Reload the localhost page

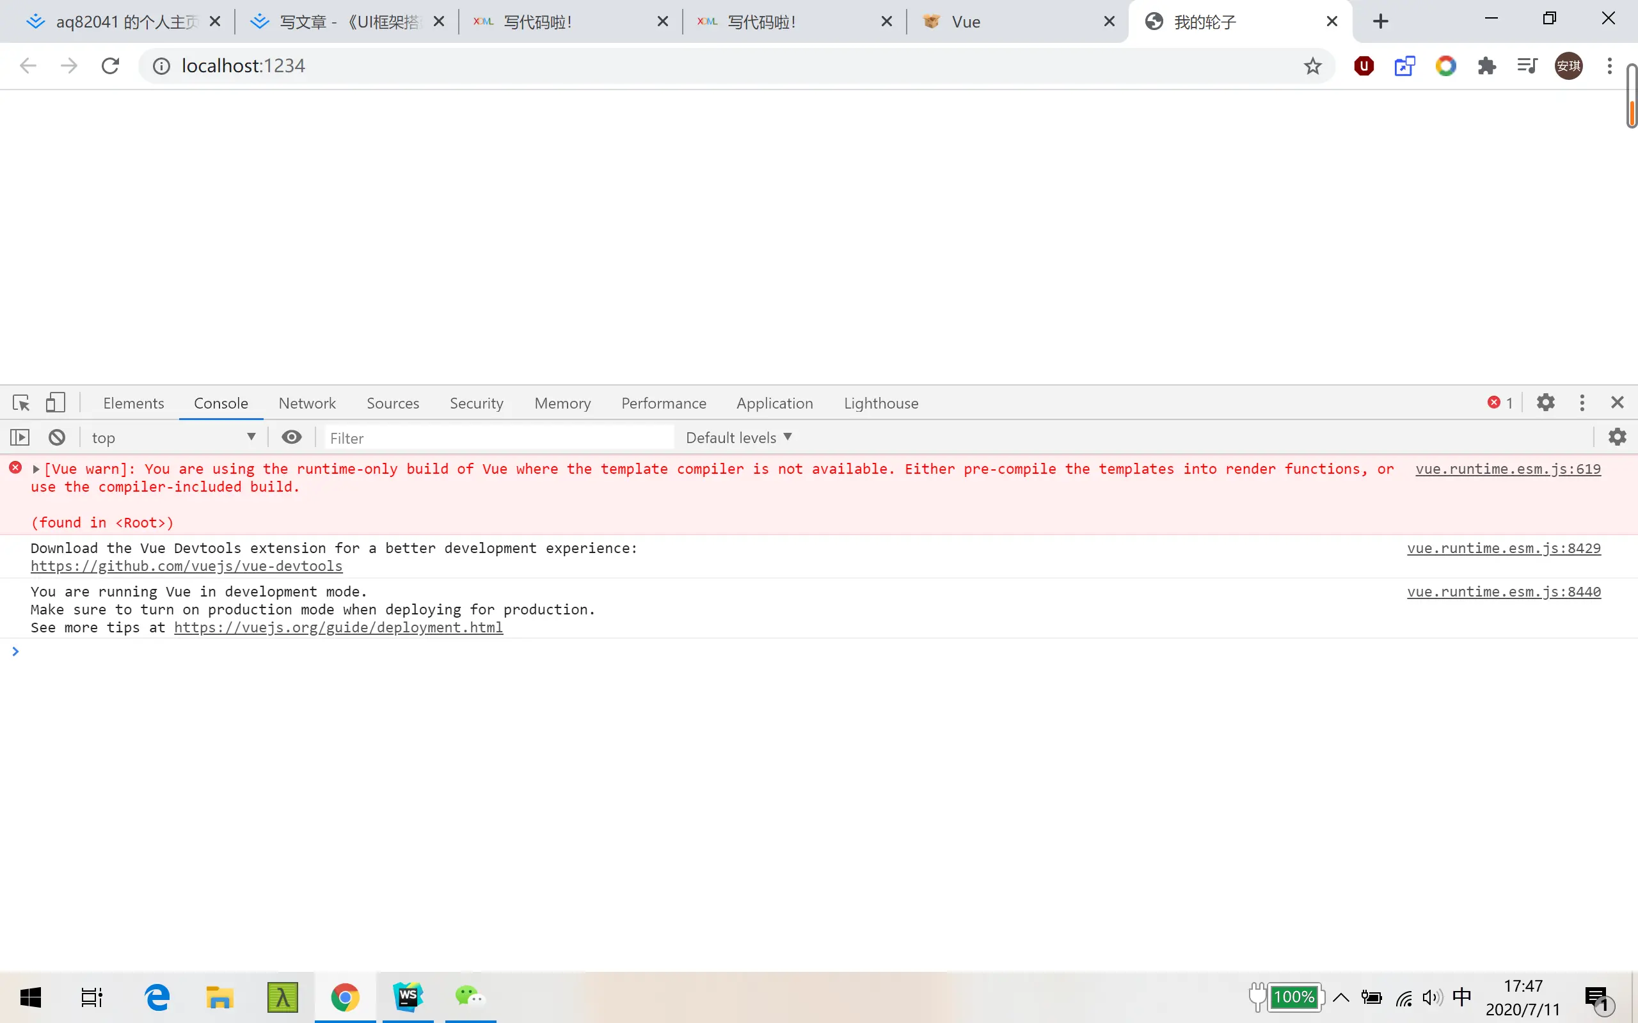pyautogui.click(x=110, y=66)
